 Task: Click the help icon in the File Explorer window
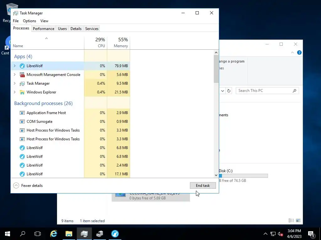(x=299, y=52)
